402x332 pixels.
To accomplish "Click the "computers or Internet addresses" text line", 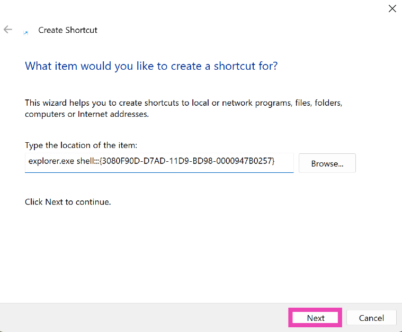I will (x=87, y=114).
